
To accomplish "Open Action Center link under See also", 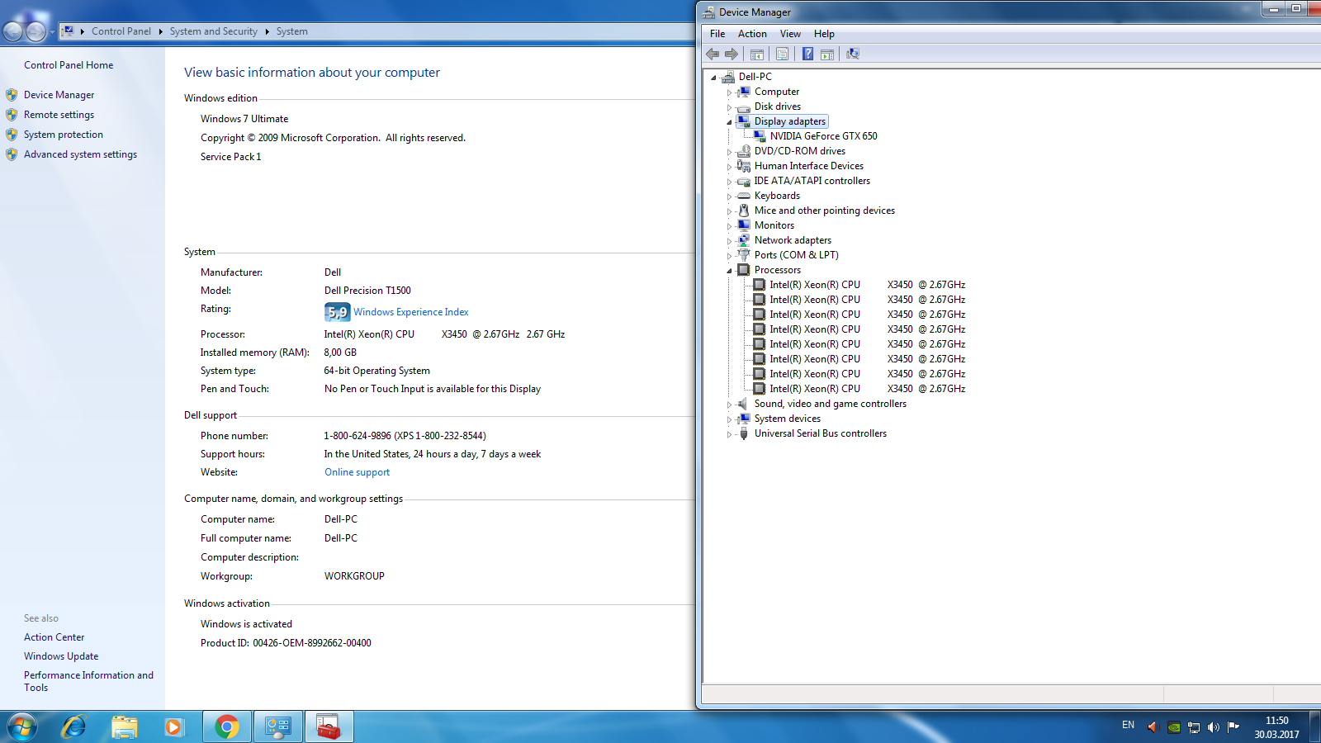I will (54, 637).
